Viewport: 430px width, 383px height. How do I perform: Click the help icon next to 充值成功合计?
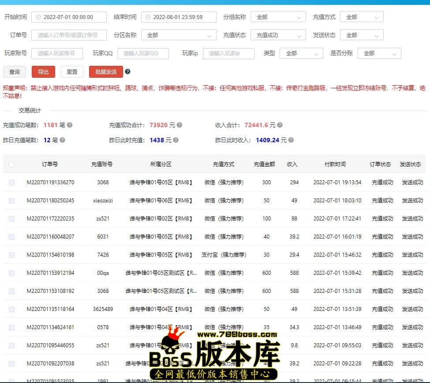pos(179,125)
